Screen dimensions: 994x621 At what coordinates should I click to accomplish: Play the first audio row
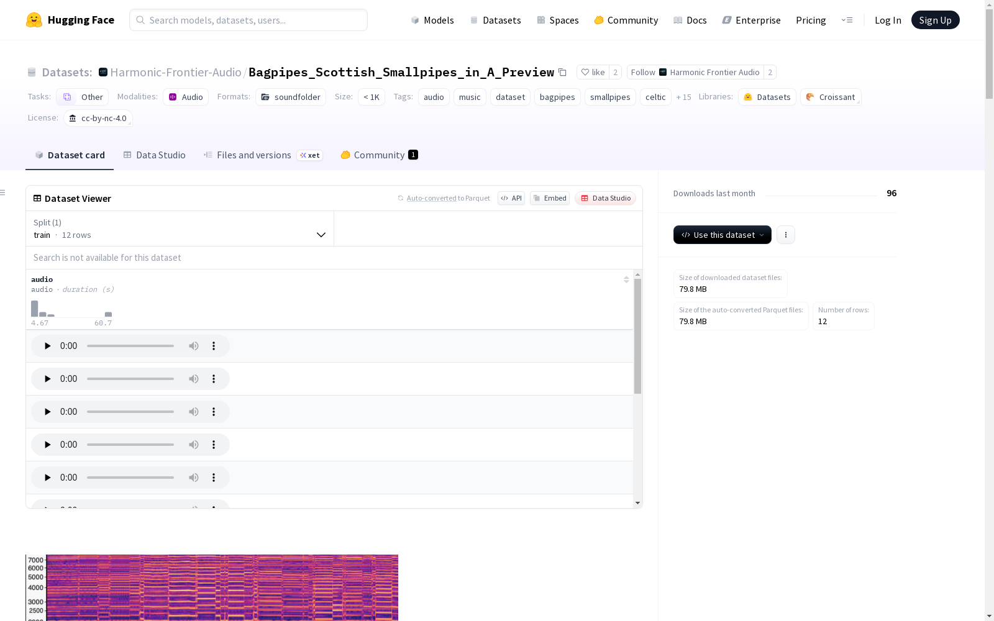click(x=47, y=346)
